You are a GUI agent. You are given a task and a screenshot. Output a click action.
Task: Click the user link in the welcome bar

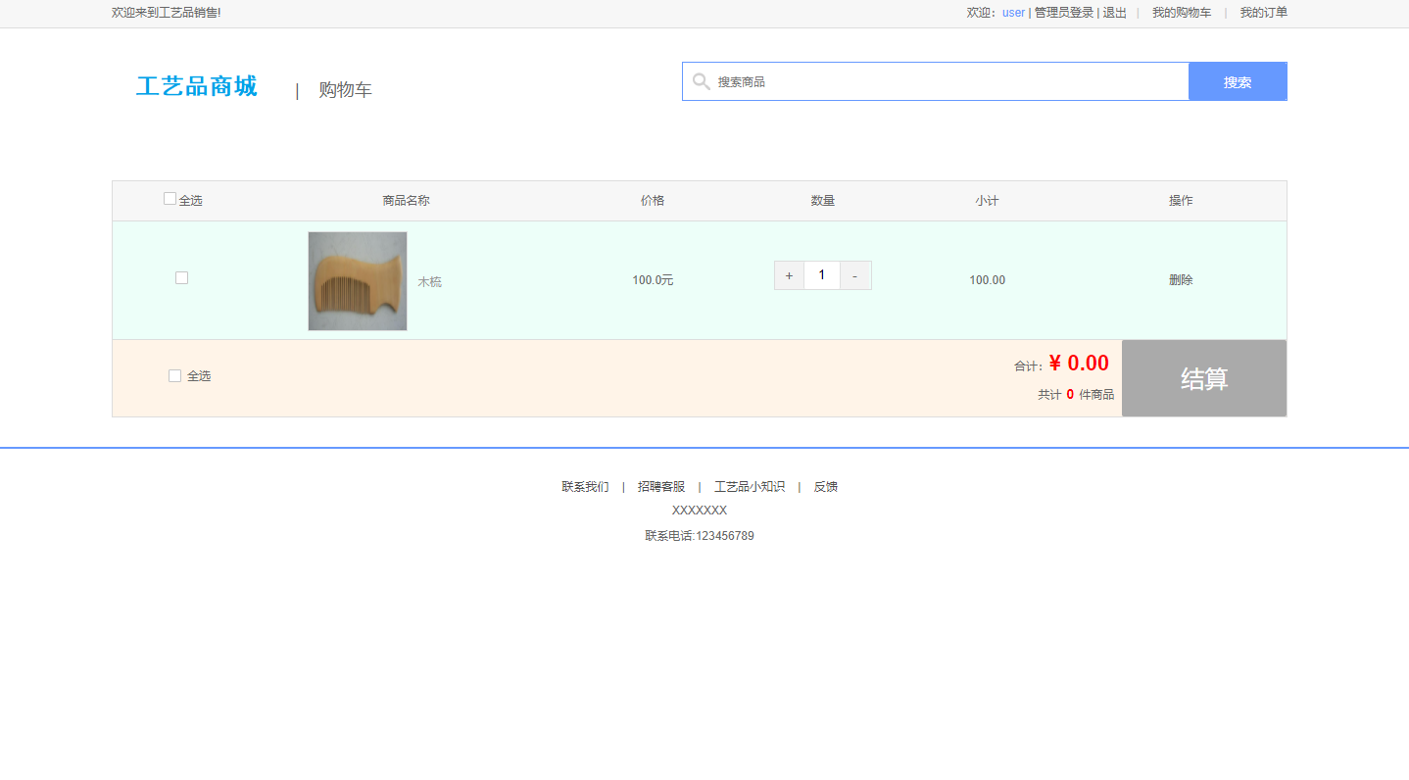pyautogui.click(x=1013, y=13)
